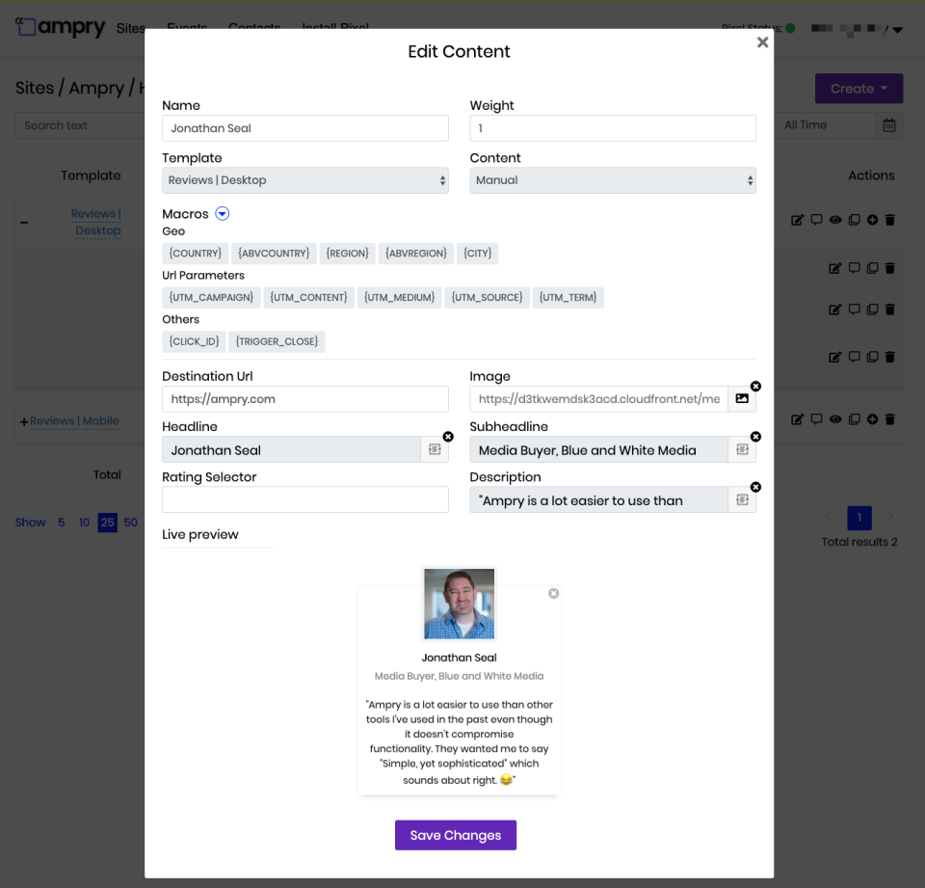The image size is (925, 888).
Task: Add new content with the plus circle icon
Action: 872,220
